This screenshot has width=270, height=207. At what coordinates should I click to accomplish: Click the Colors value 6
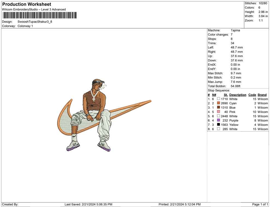coord(259,8)
